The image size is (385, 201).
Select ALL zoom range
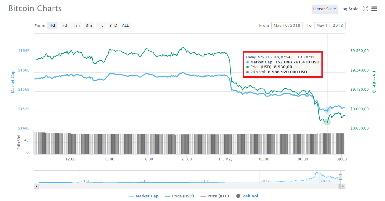126,26
